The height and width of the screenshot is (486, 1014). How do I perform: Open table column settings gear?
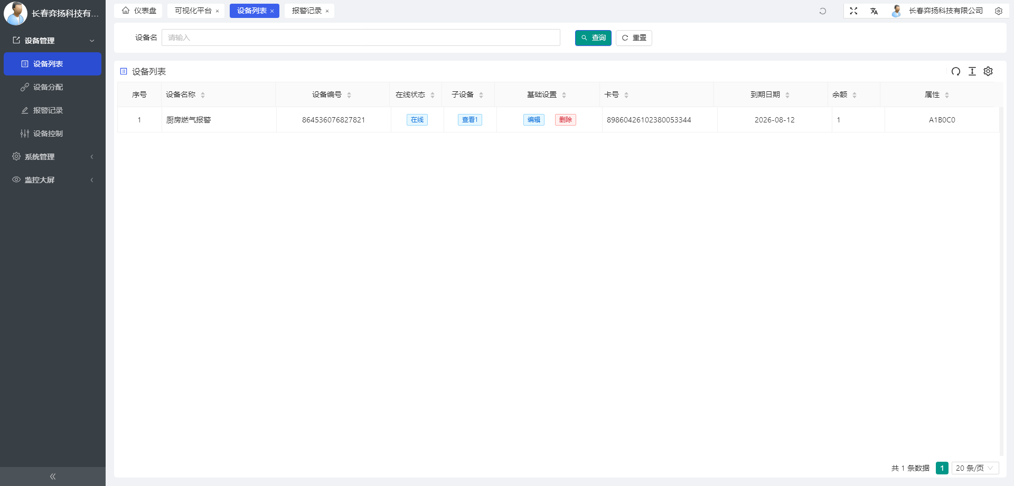tap(988, 71)
